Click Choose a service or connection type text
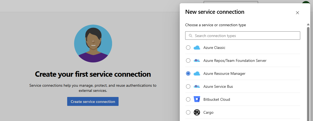Screen dimensions: 313x121 216,25
